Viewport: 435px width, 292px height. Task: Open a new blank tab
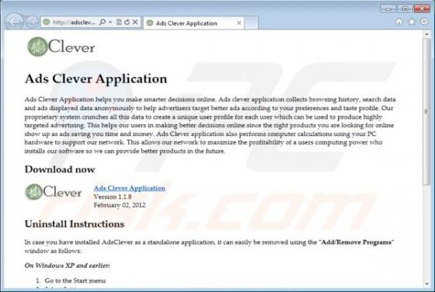[252, 23]
